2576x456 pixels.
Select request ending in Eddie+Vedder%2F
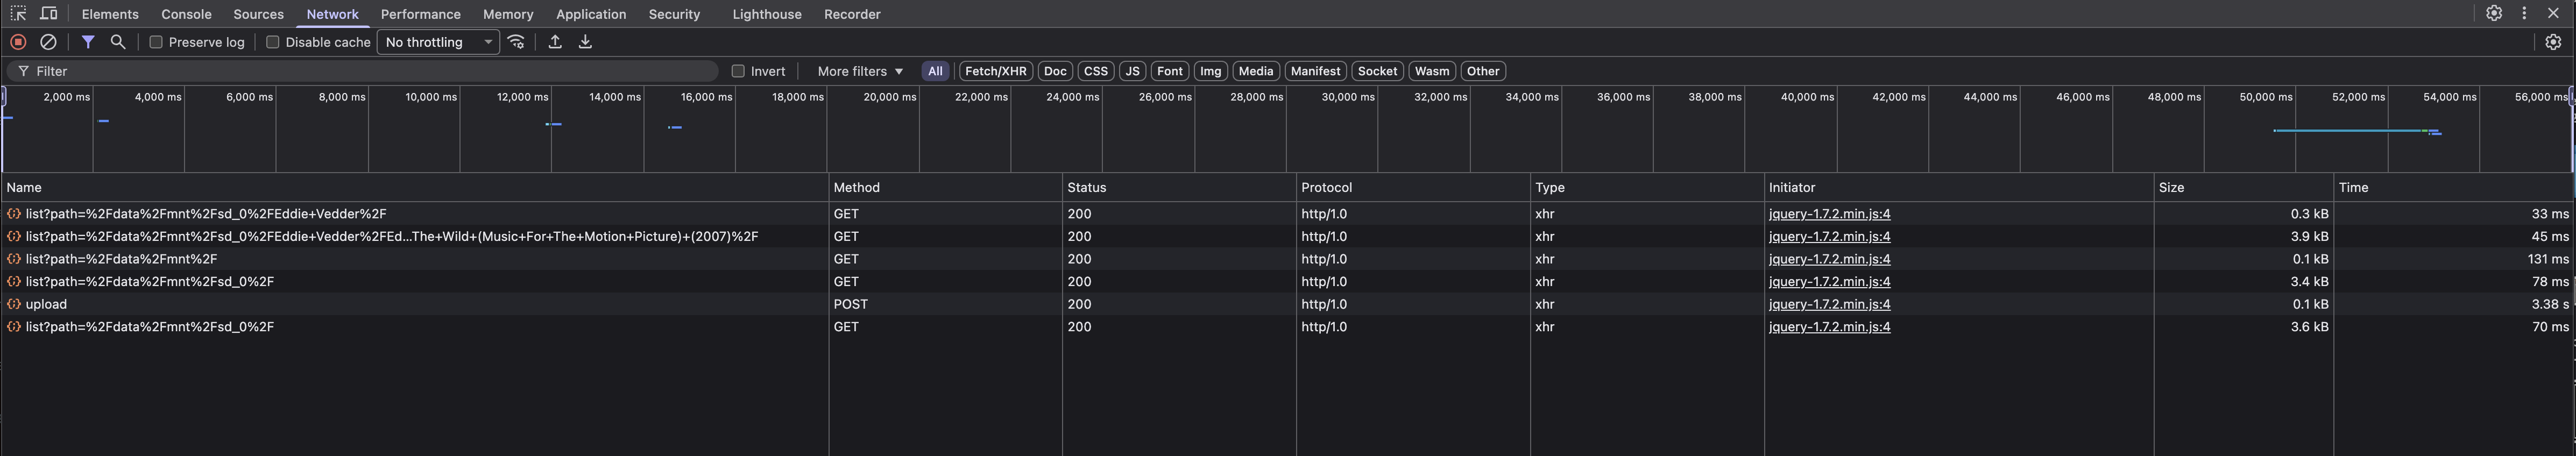point(1288,214)
